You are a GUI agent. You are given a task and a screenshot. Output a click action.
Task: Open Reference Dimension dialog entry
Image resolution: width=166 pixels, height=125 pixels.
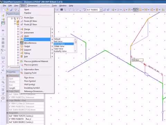click(37, 91)
